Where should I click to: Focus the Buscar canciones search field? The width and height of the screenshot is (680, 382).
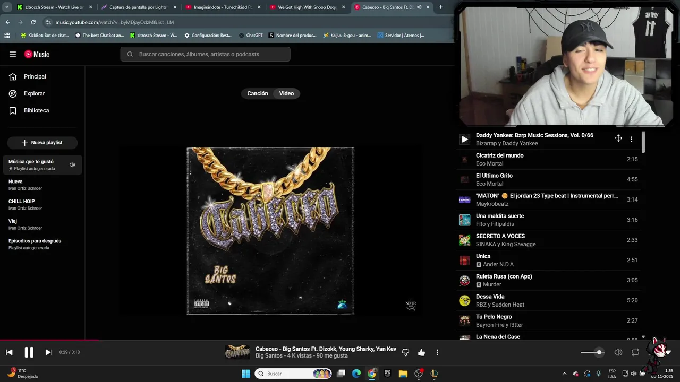[206, 54]
